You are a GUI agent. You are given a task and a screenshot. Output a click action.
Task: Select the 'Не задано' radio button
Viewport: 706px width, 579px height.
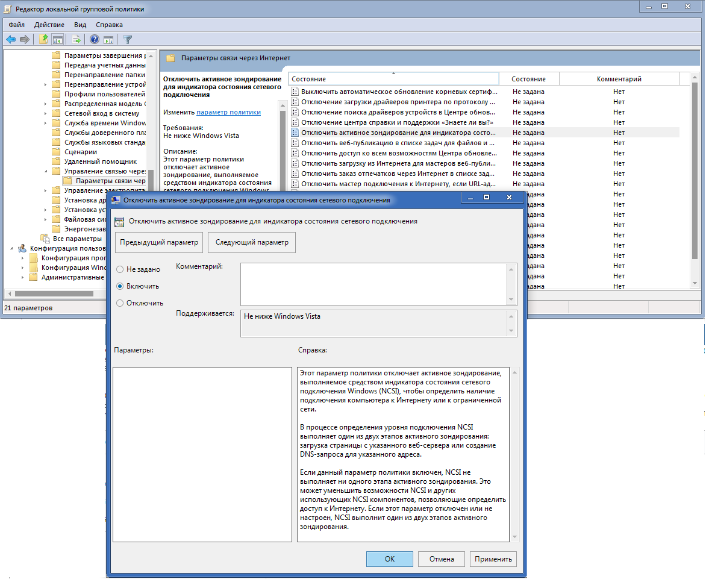coord(120,269)
